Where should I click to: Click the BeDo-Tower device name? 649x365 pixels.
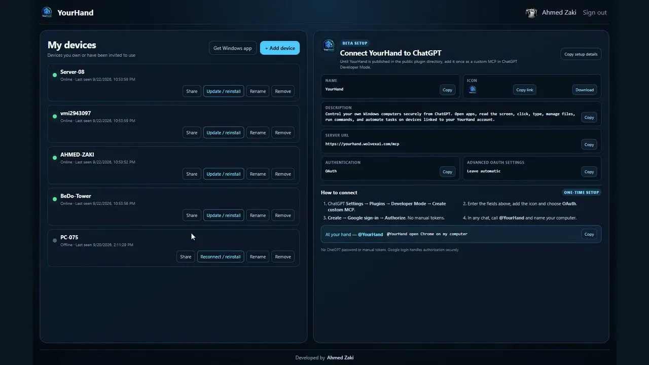pos(76,196)
